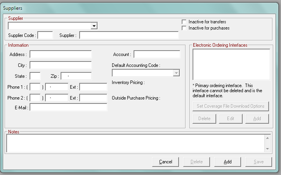Click the Notes scrollbar up arrow

point(267,137)
